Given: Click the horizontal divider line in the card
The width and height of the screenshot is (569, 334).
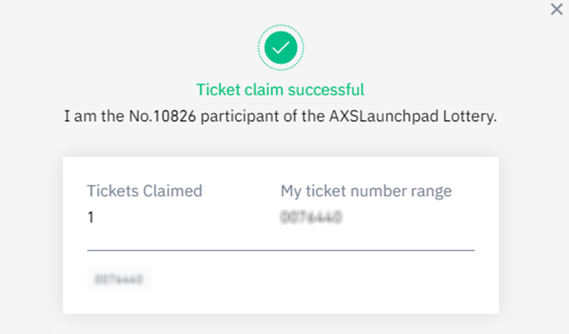Looking at the screenshot, I should click(x=280, y=250).
